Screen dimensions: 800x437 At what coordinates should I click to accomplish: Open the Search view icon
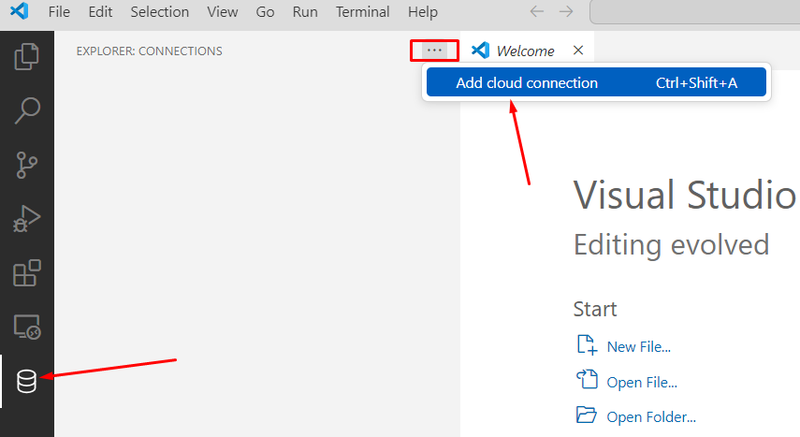[x=26, y=110]
